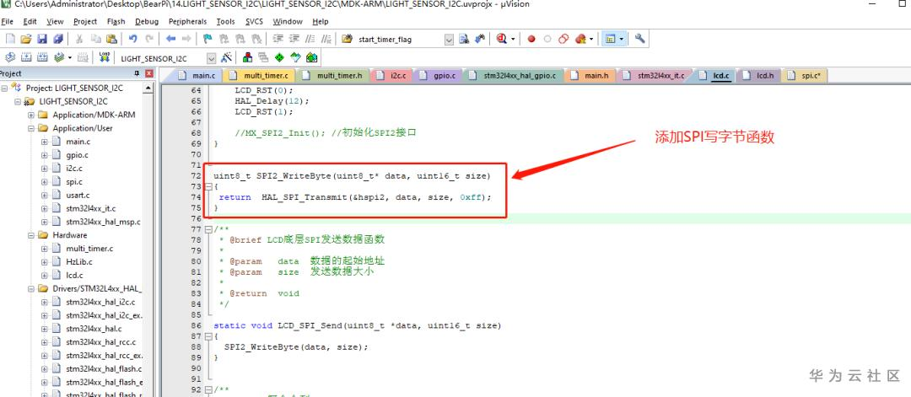The height and width of the screenshot is (397, 911).
Task: Collapse the function block at line 87
Action: (208, 336)
